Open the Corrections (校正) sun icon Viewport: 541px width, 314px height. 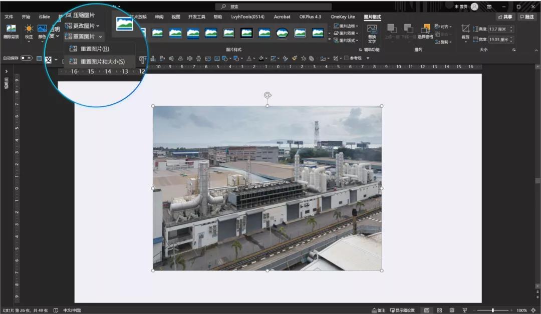(x=29, y=31)
